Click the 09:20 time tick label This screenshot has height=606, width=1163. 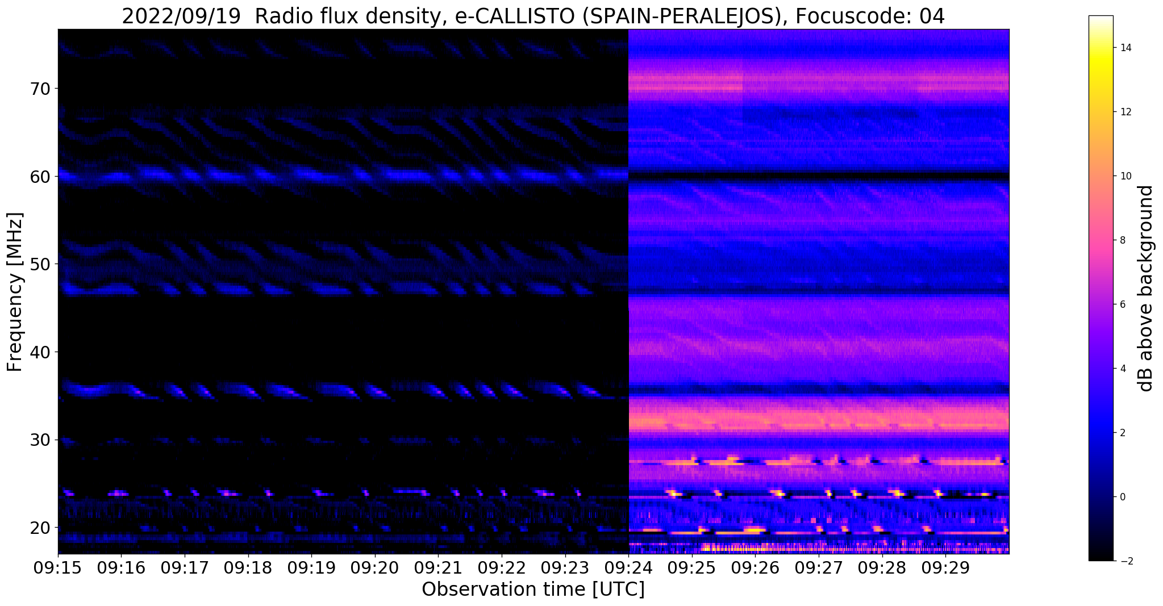(374, 568)
